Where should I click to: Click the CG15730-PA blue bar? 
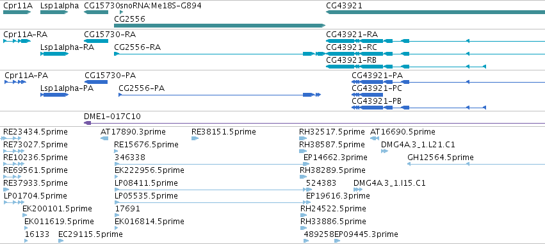[96, 82]
